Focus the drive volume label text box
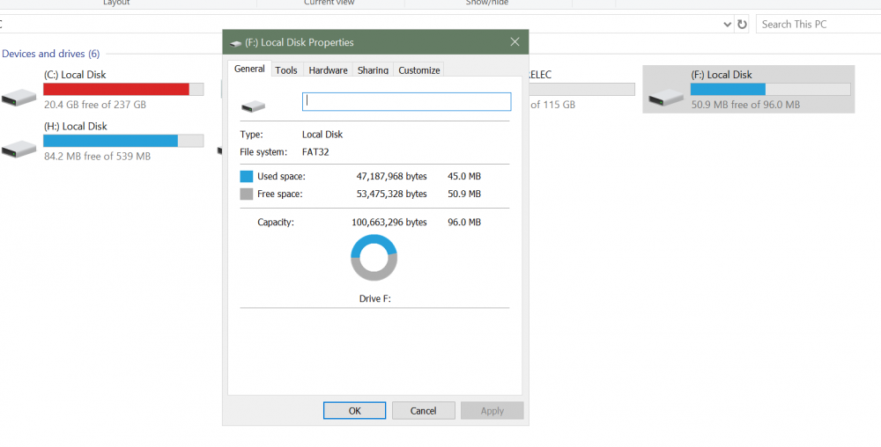This screenshot has height=447, width=881. (406, 102)
